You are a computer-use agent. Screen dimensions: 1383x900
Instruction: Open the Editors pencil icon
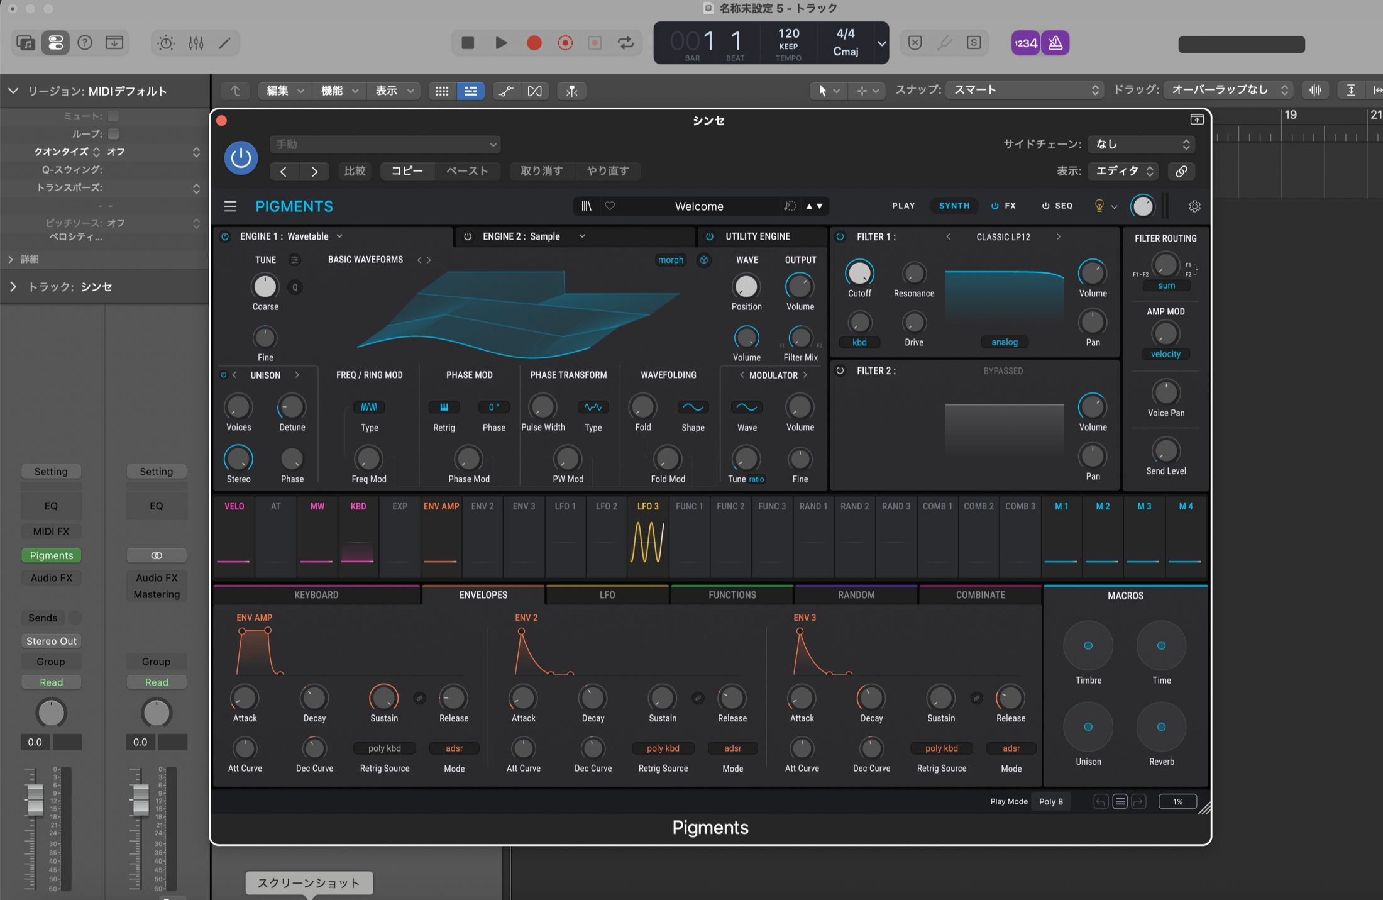coord(224,43)
